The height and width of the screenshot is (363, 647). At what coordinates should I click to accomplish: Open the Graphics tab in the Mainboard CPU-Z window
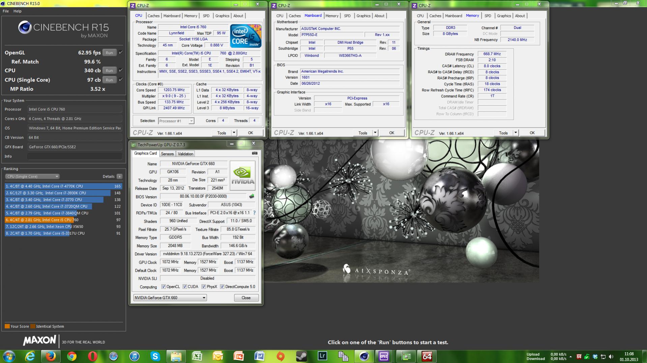point(363,16)
